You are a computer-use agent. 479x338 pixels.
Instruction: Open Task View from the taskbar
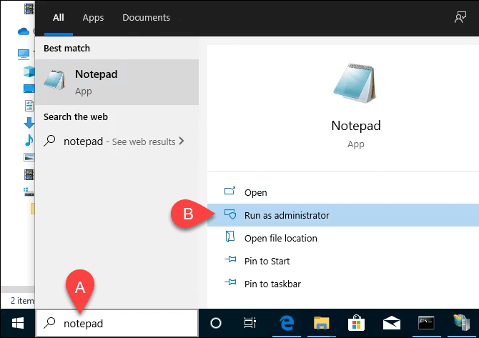[x=250, y=324]
